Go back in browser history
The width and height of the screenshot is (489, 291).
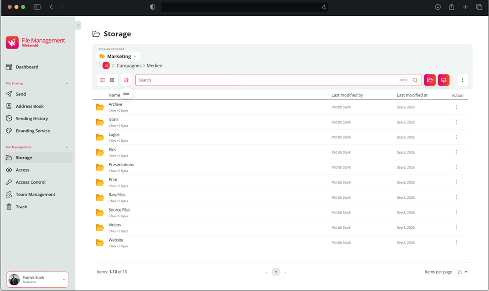point(51,7)
